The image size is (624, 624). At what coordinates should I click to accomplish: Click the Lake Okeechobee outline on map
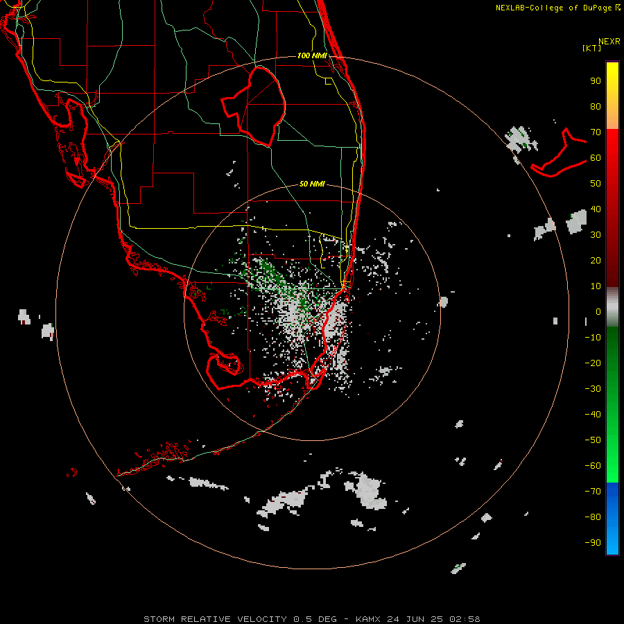[254, 106]
